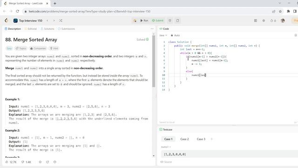
Task: Select test Case 3
Action: click(x=201, y=139)
